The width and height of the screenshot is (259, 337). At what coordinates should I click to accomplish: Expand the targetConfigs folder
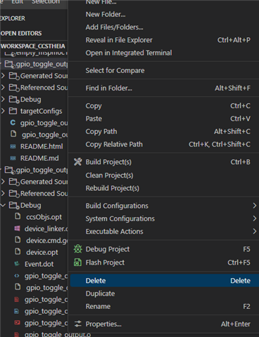point(3,111)
